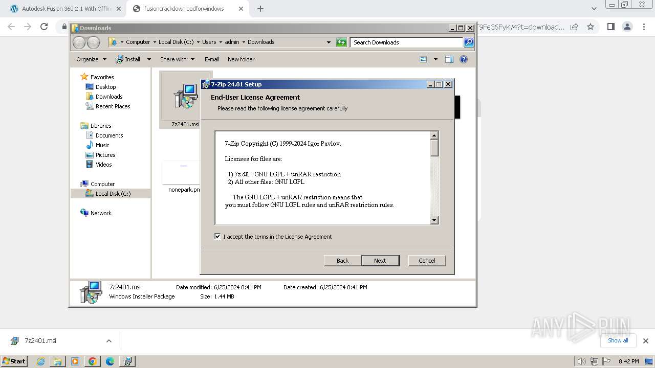Uncheck 'I accept the terms in the License Agreement'
655x368 pixels.
point(217,237)
